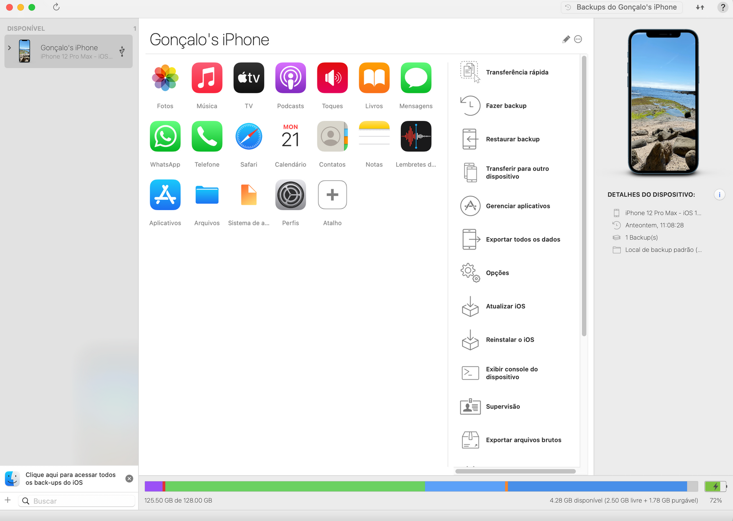Click the purple segment of storage bar
This screenshot has height=521, width=733.
coord(153,486)
